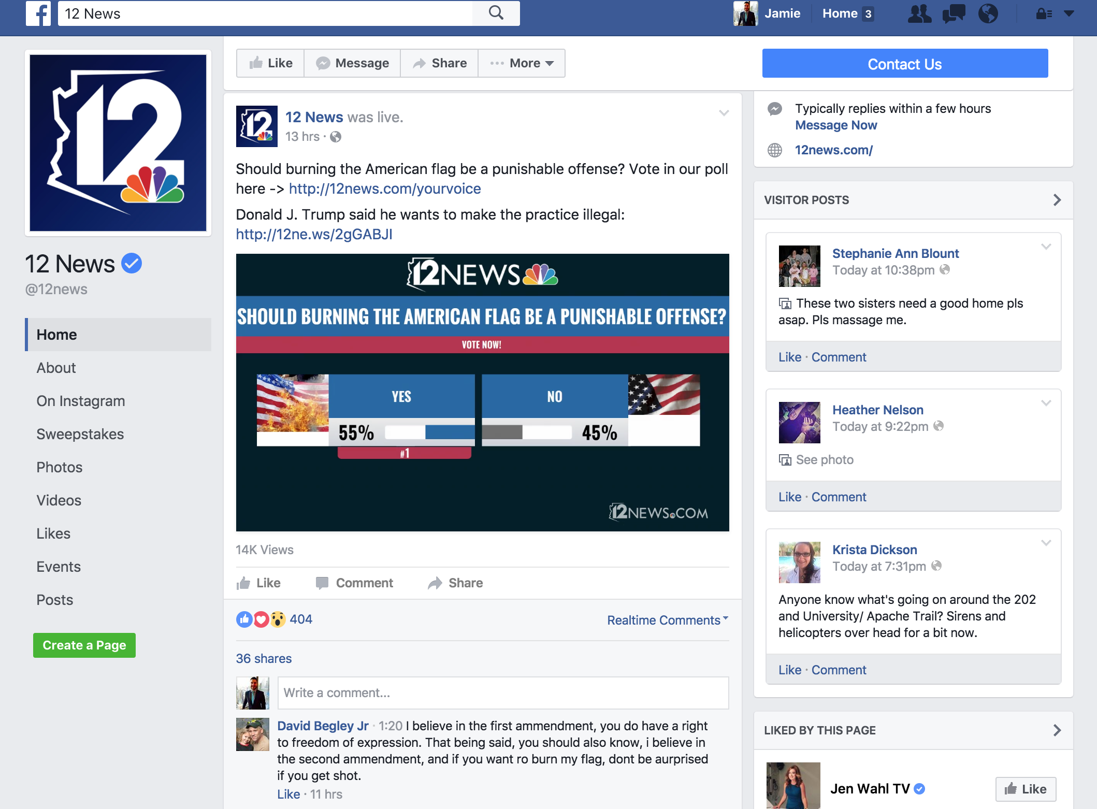
Task: Open 12news.com/yourvoice link
Action: point(385,189)
